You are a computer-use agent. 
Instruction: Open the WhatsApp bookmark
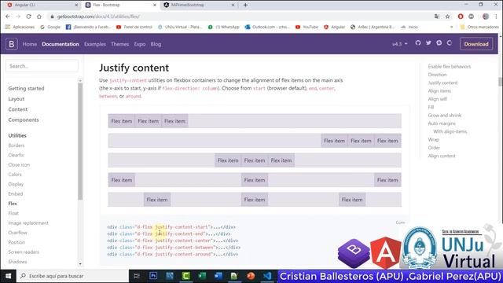[x=223, y=27]
